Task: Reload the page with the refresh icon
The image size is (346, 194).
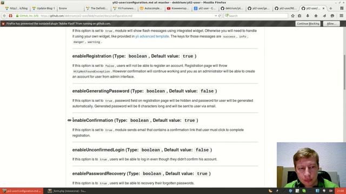Action: 219,16
